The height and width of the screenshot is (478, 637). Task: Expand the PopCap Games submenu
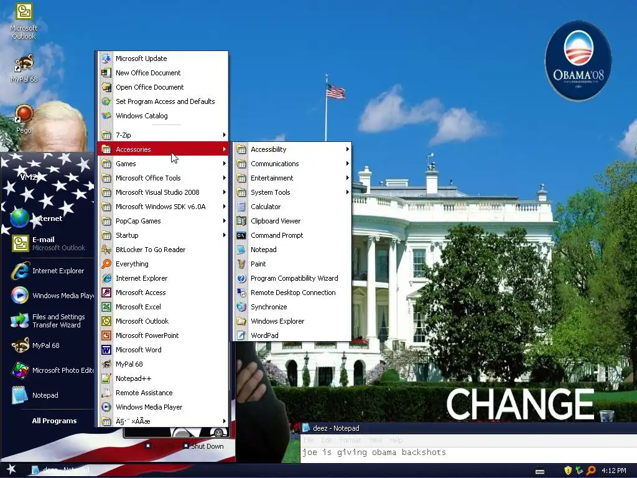[x=163, y=221]
